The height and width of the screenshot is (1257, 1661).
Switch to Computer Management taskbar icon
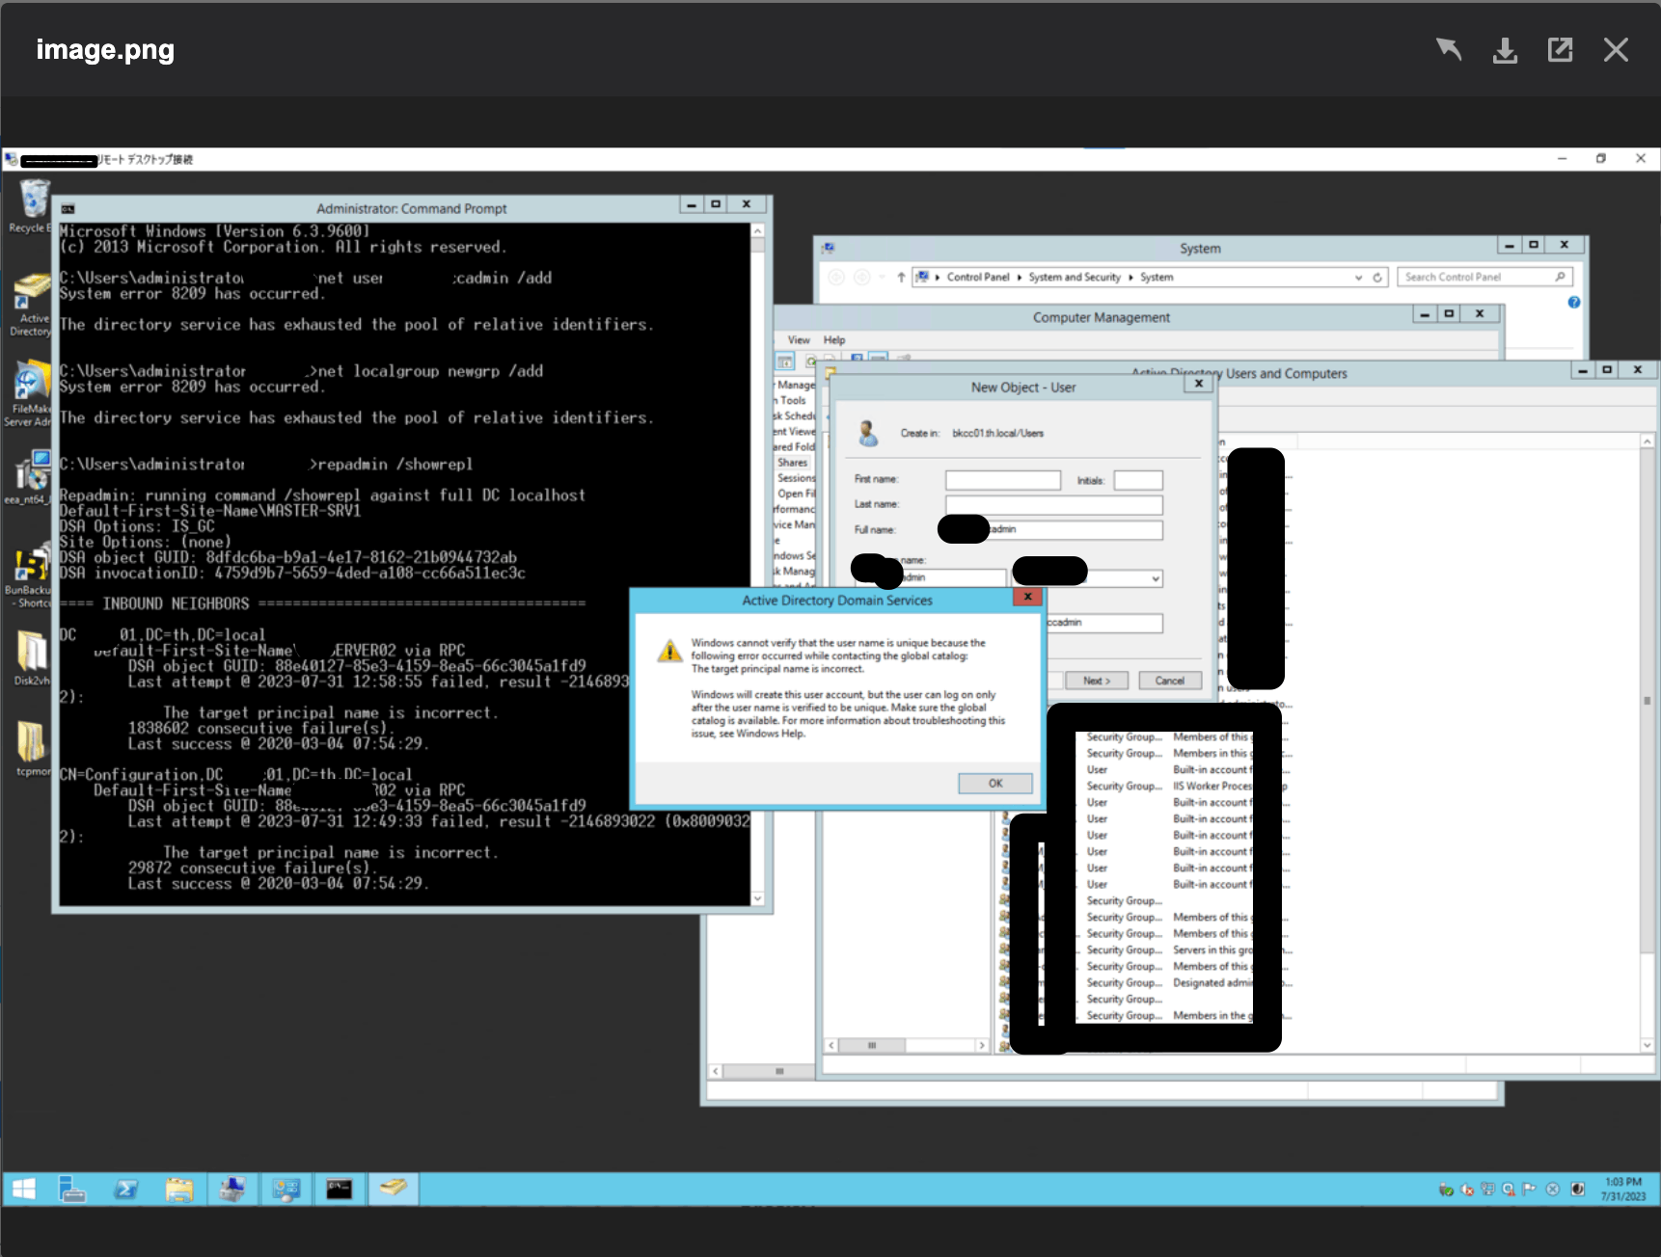(x=232, y=1190)
